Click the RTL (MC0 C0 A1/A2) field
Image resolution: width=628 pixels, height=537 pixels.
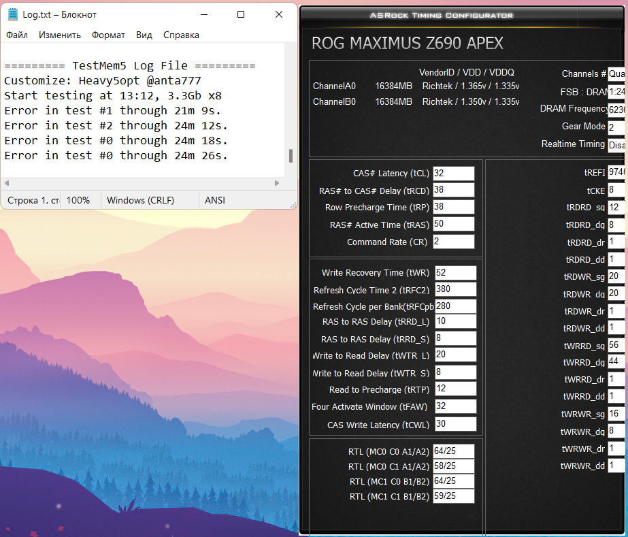[453, 451]
